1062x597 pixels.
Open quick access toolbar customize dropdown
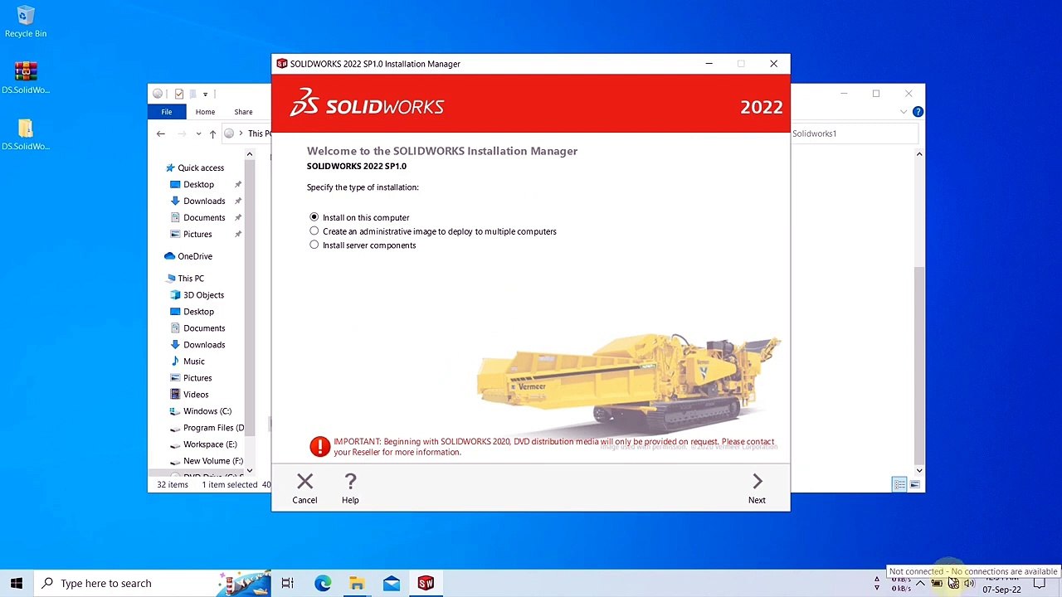pos(205,94)
